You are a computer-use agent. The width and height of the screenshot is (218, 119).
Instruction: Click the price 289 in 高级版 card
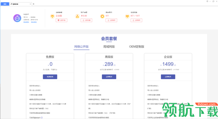(x=109, y=64)
